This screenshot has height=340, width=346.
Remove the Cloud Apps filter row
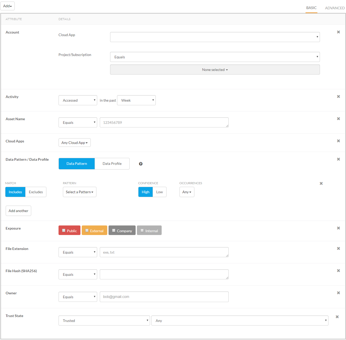click(x=338, y=141)
